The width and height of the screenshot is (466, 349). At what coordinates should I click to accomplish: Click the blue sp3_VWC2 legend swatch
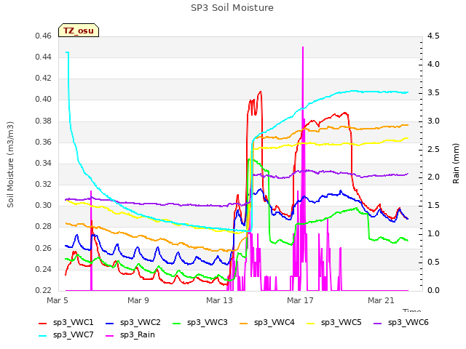110,324
